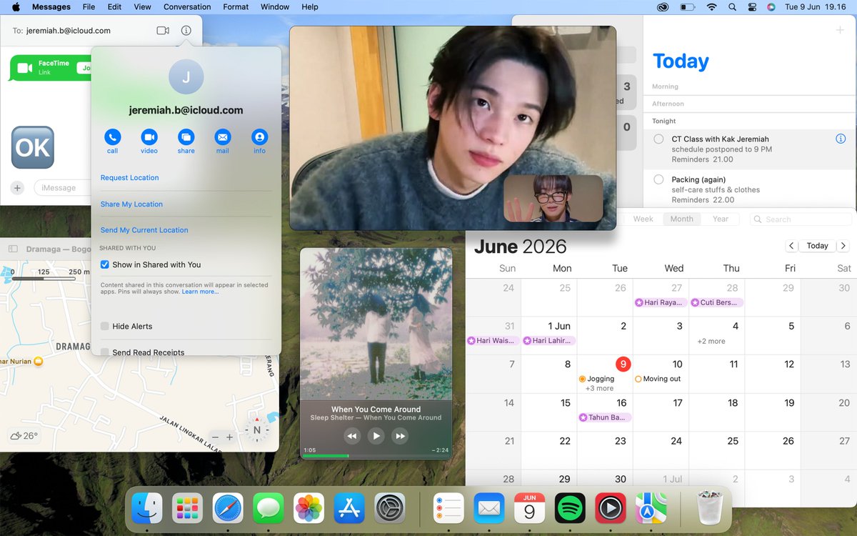Enable the Hide Alerts checkbox

[x=105, y=326]
